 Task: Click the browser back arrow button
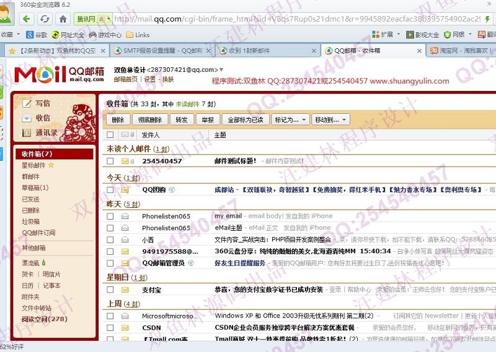(x=27, y=19)
